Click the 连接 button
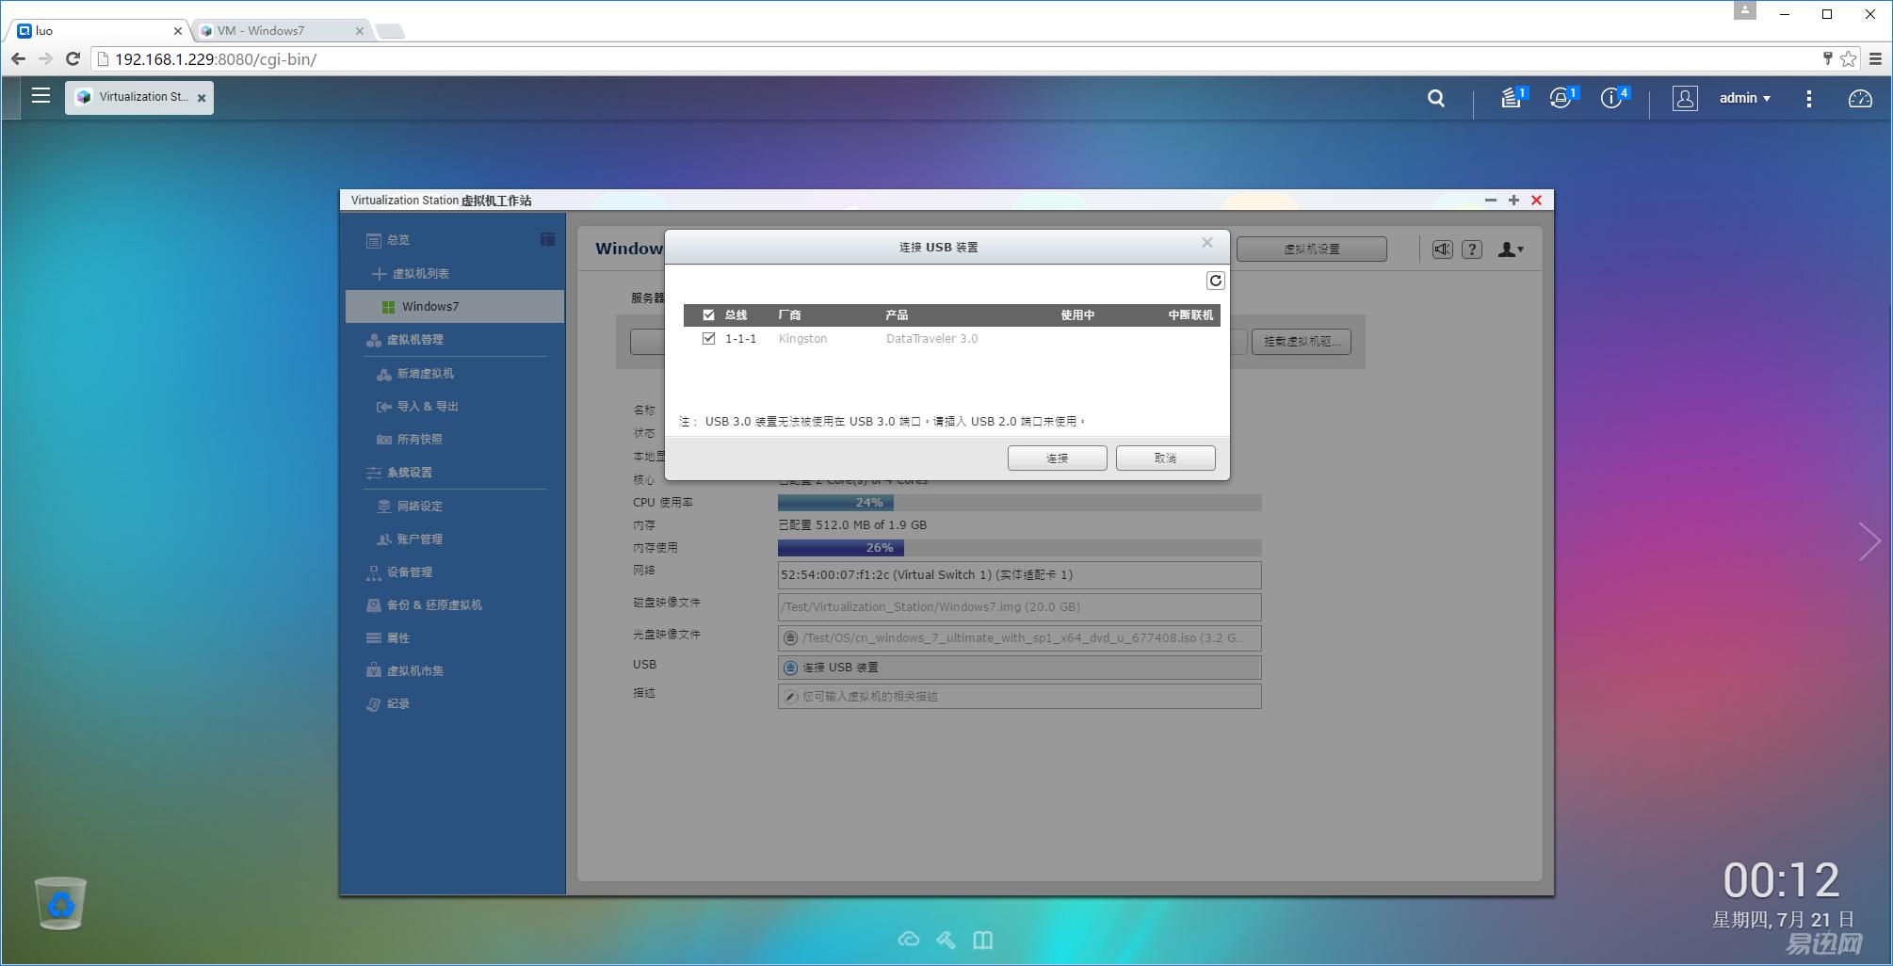Viewport: 1893px width, 966px height. 1057,458
